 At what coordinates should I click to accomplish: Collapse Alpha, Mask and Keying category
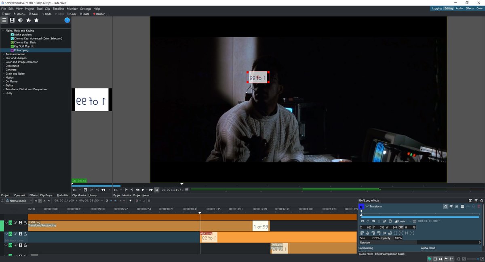[x=3, y=31]
